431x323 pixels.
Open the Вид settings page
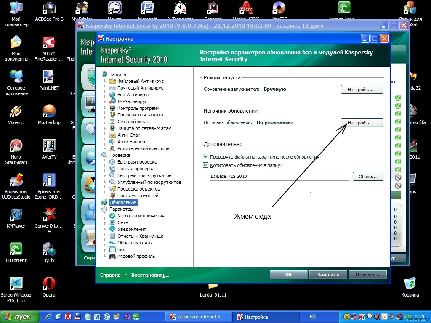[x=121, y=249]
